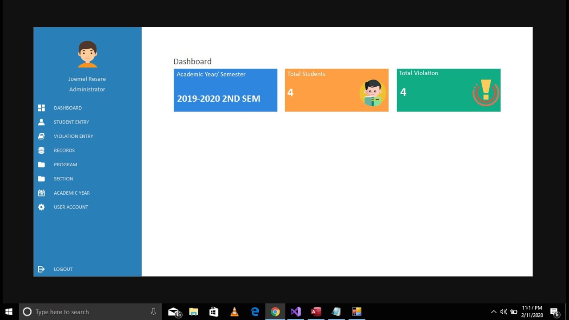The image size is (569, 320).
Task: Open the STUDENT ENTRY menu item
Action: tap(71, 122)
